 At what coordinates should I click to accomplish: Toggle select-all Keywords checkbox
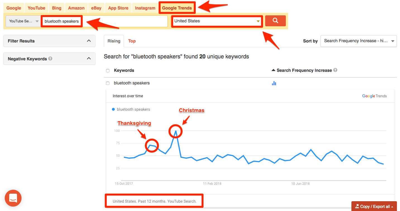click(x=108, y=71)
